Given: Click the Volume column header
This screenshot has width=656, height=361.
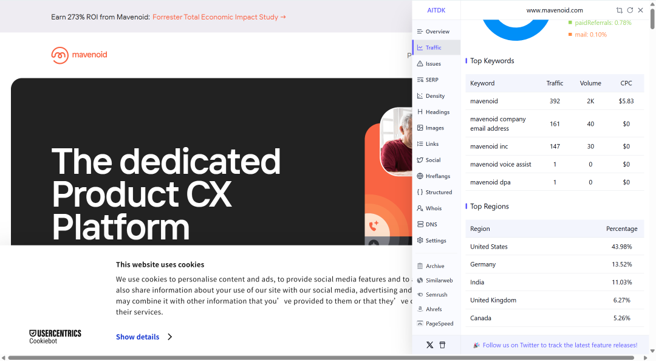Looking at the screenshot, I should coord(590,83).
